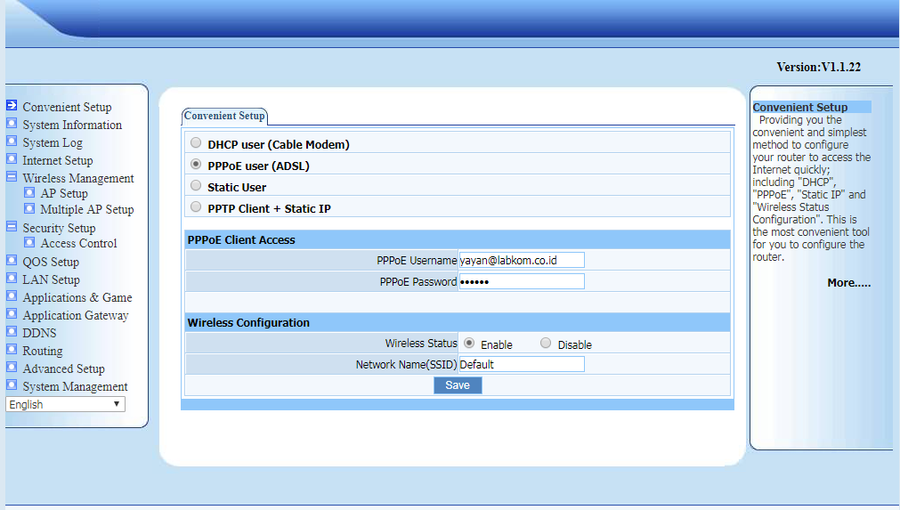The width and height of the screenshot is (900, 510).
Task: Click the square icon beside System Management
Action: (x=12, y=385)
